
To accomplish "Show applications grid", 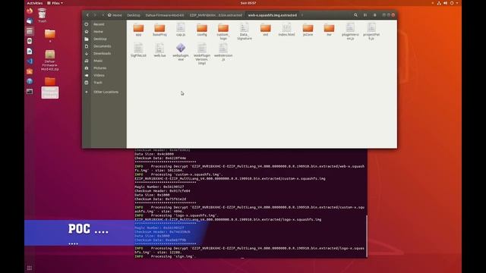I will [x=30, y=268].
